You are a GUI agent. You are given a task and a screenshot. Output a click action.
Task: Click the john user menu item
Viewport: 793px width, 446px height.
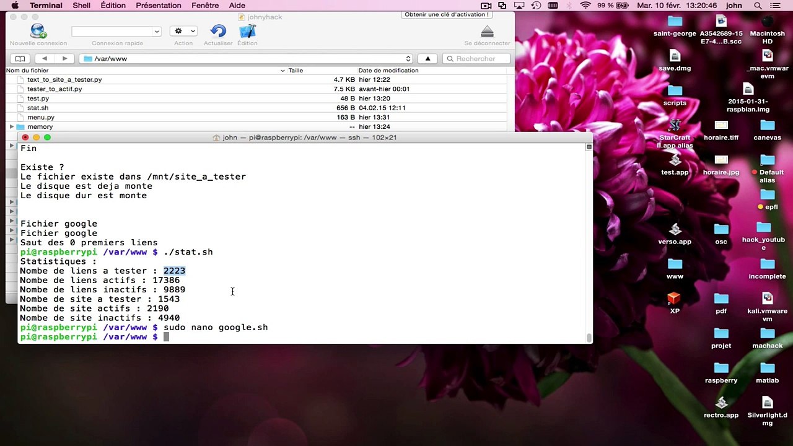[x=734, y=6]
